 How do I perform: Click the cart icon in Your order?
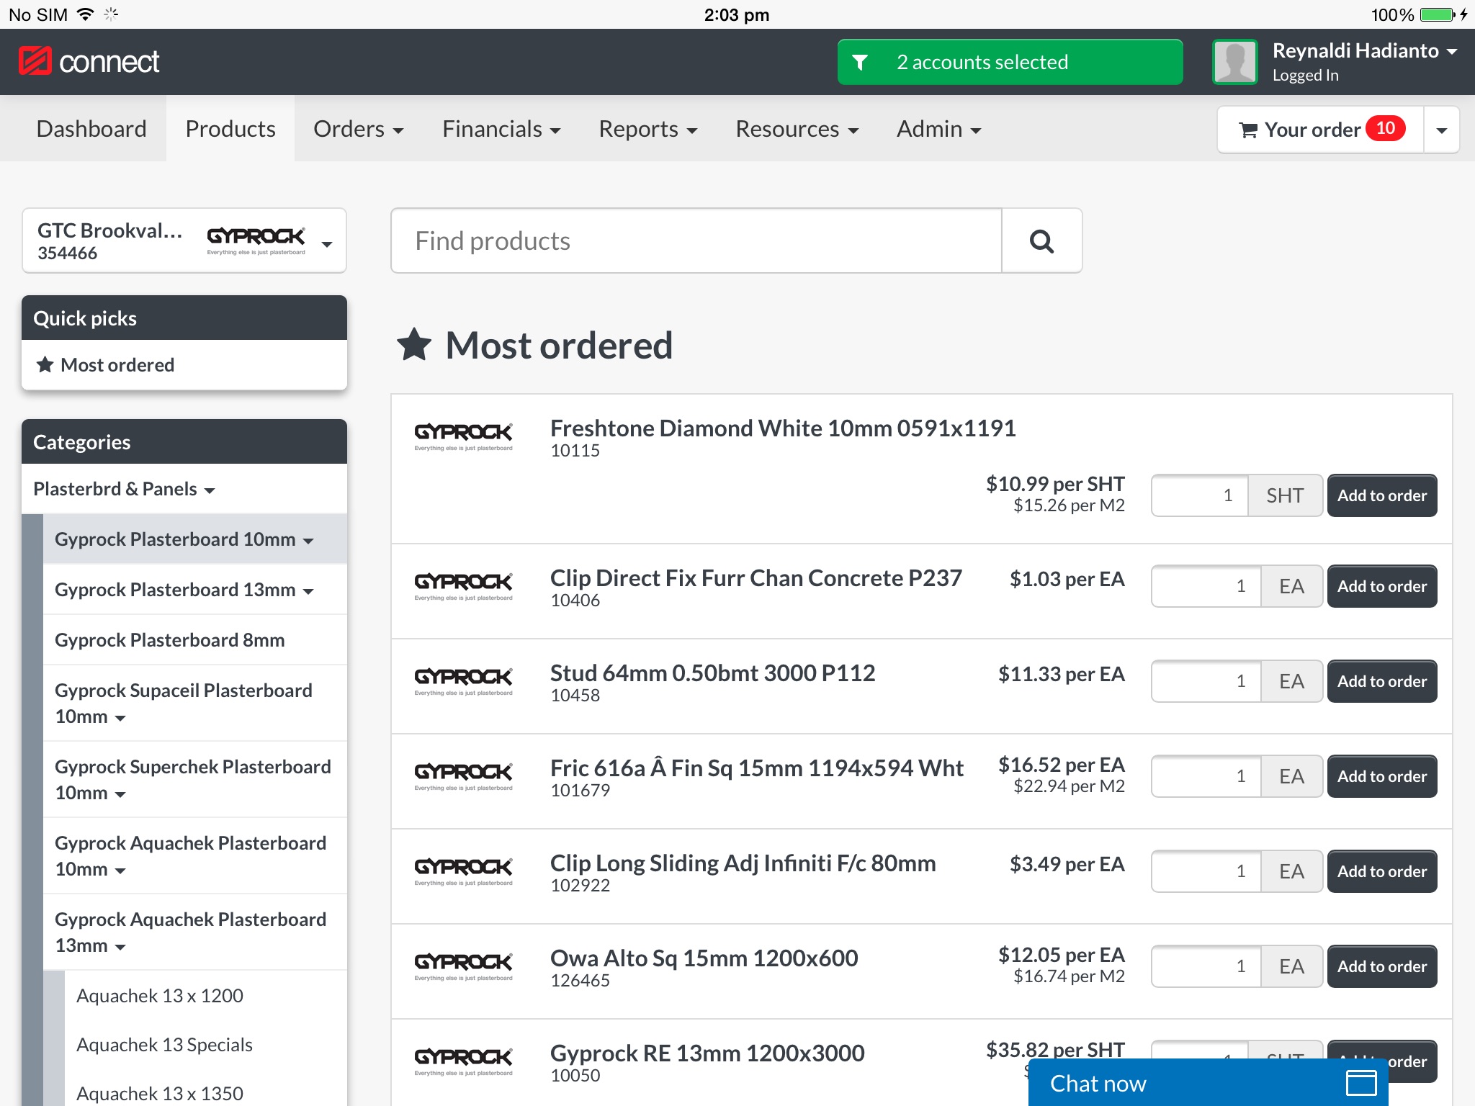click(1248, 130)
